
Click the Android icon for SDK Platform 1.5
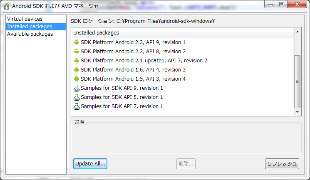(x=76, y=79)
